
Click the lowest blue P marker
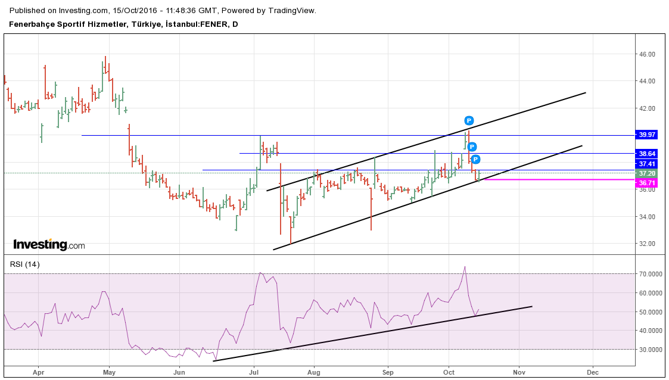(x=476, y=159)
